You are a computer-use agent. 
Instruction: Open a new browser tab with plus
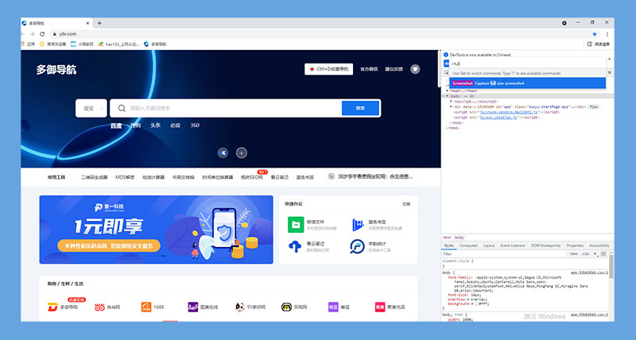tap(99, 23)
